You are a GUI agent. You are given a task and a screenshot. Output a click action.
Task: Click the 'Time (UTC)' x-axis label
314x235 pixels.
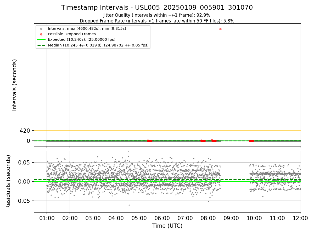(x=167, y=226)
